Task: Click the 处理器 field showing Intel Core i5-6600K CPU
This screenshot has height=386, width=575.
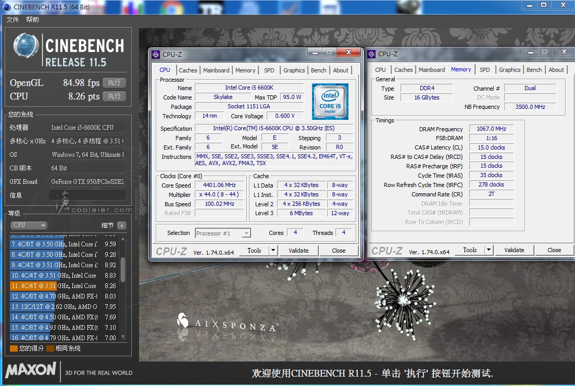Action: tap(87, 127)
